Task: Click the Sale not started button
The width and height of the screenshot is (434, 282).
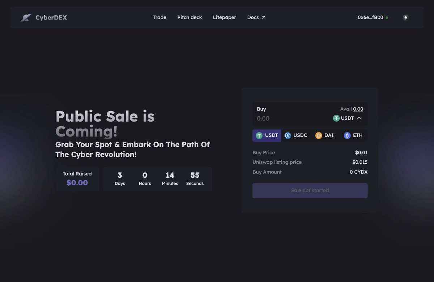Action: tap(310, 190)
